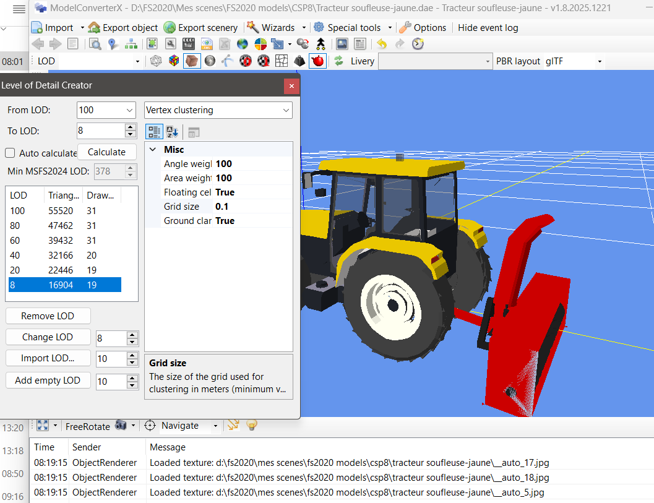Viewport: 654px width, 503px height.
Task: Toggle categorized view in property grid
Action: 154,132
